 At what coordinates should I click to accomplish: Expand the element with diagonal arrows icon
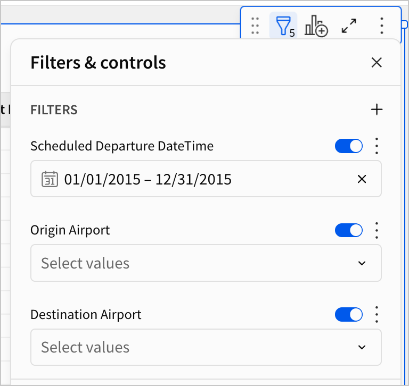tap(349, 26)
